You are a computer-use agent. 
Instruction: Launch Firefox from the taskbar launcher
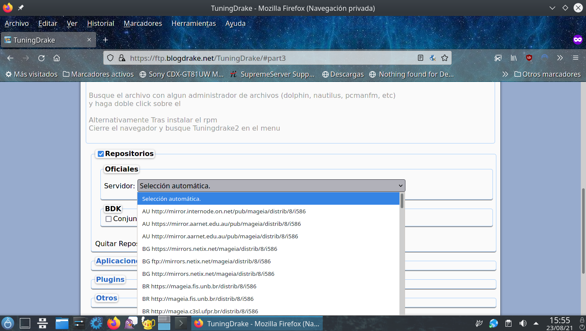114,323
